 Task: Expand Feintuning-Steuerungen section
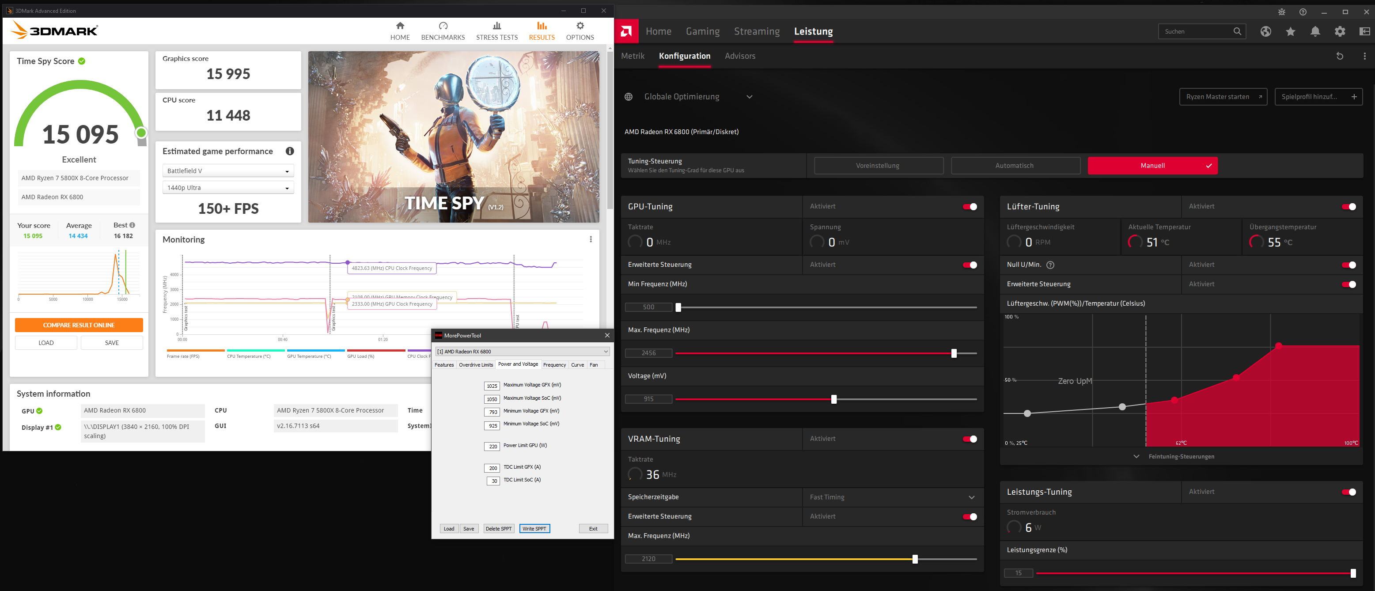(x=1174, y=456)
